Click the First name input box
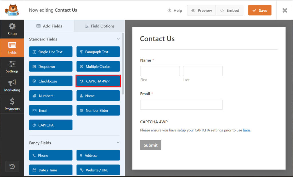Screen dimensions: 293x177 pos(160,71)
